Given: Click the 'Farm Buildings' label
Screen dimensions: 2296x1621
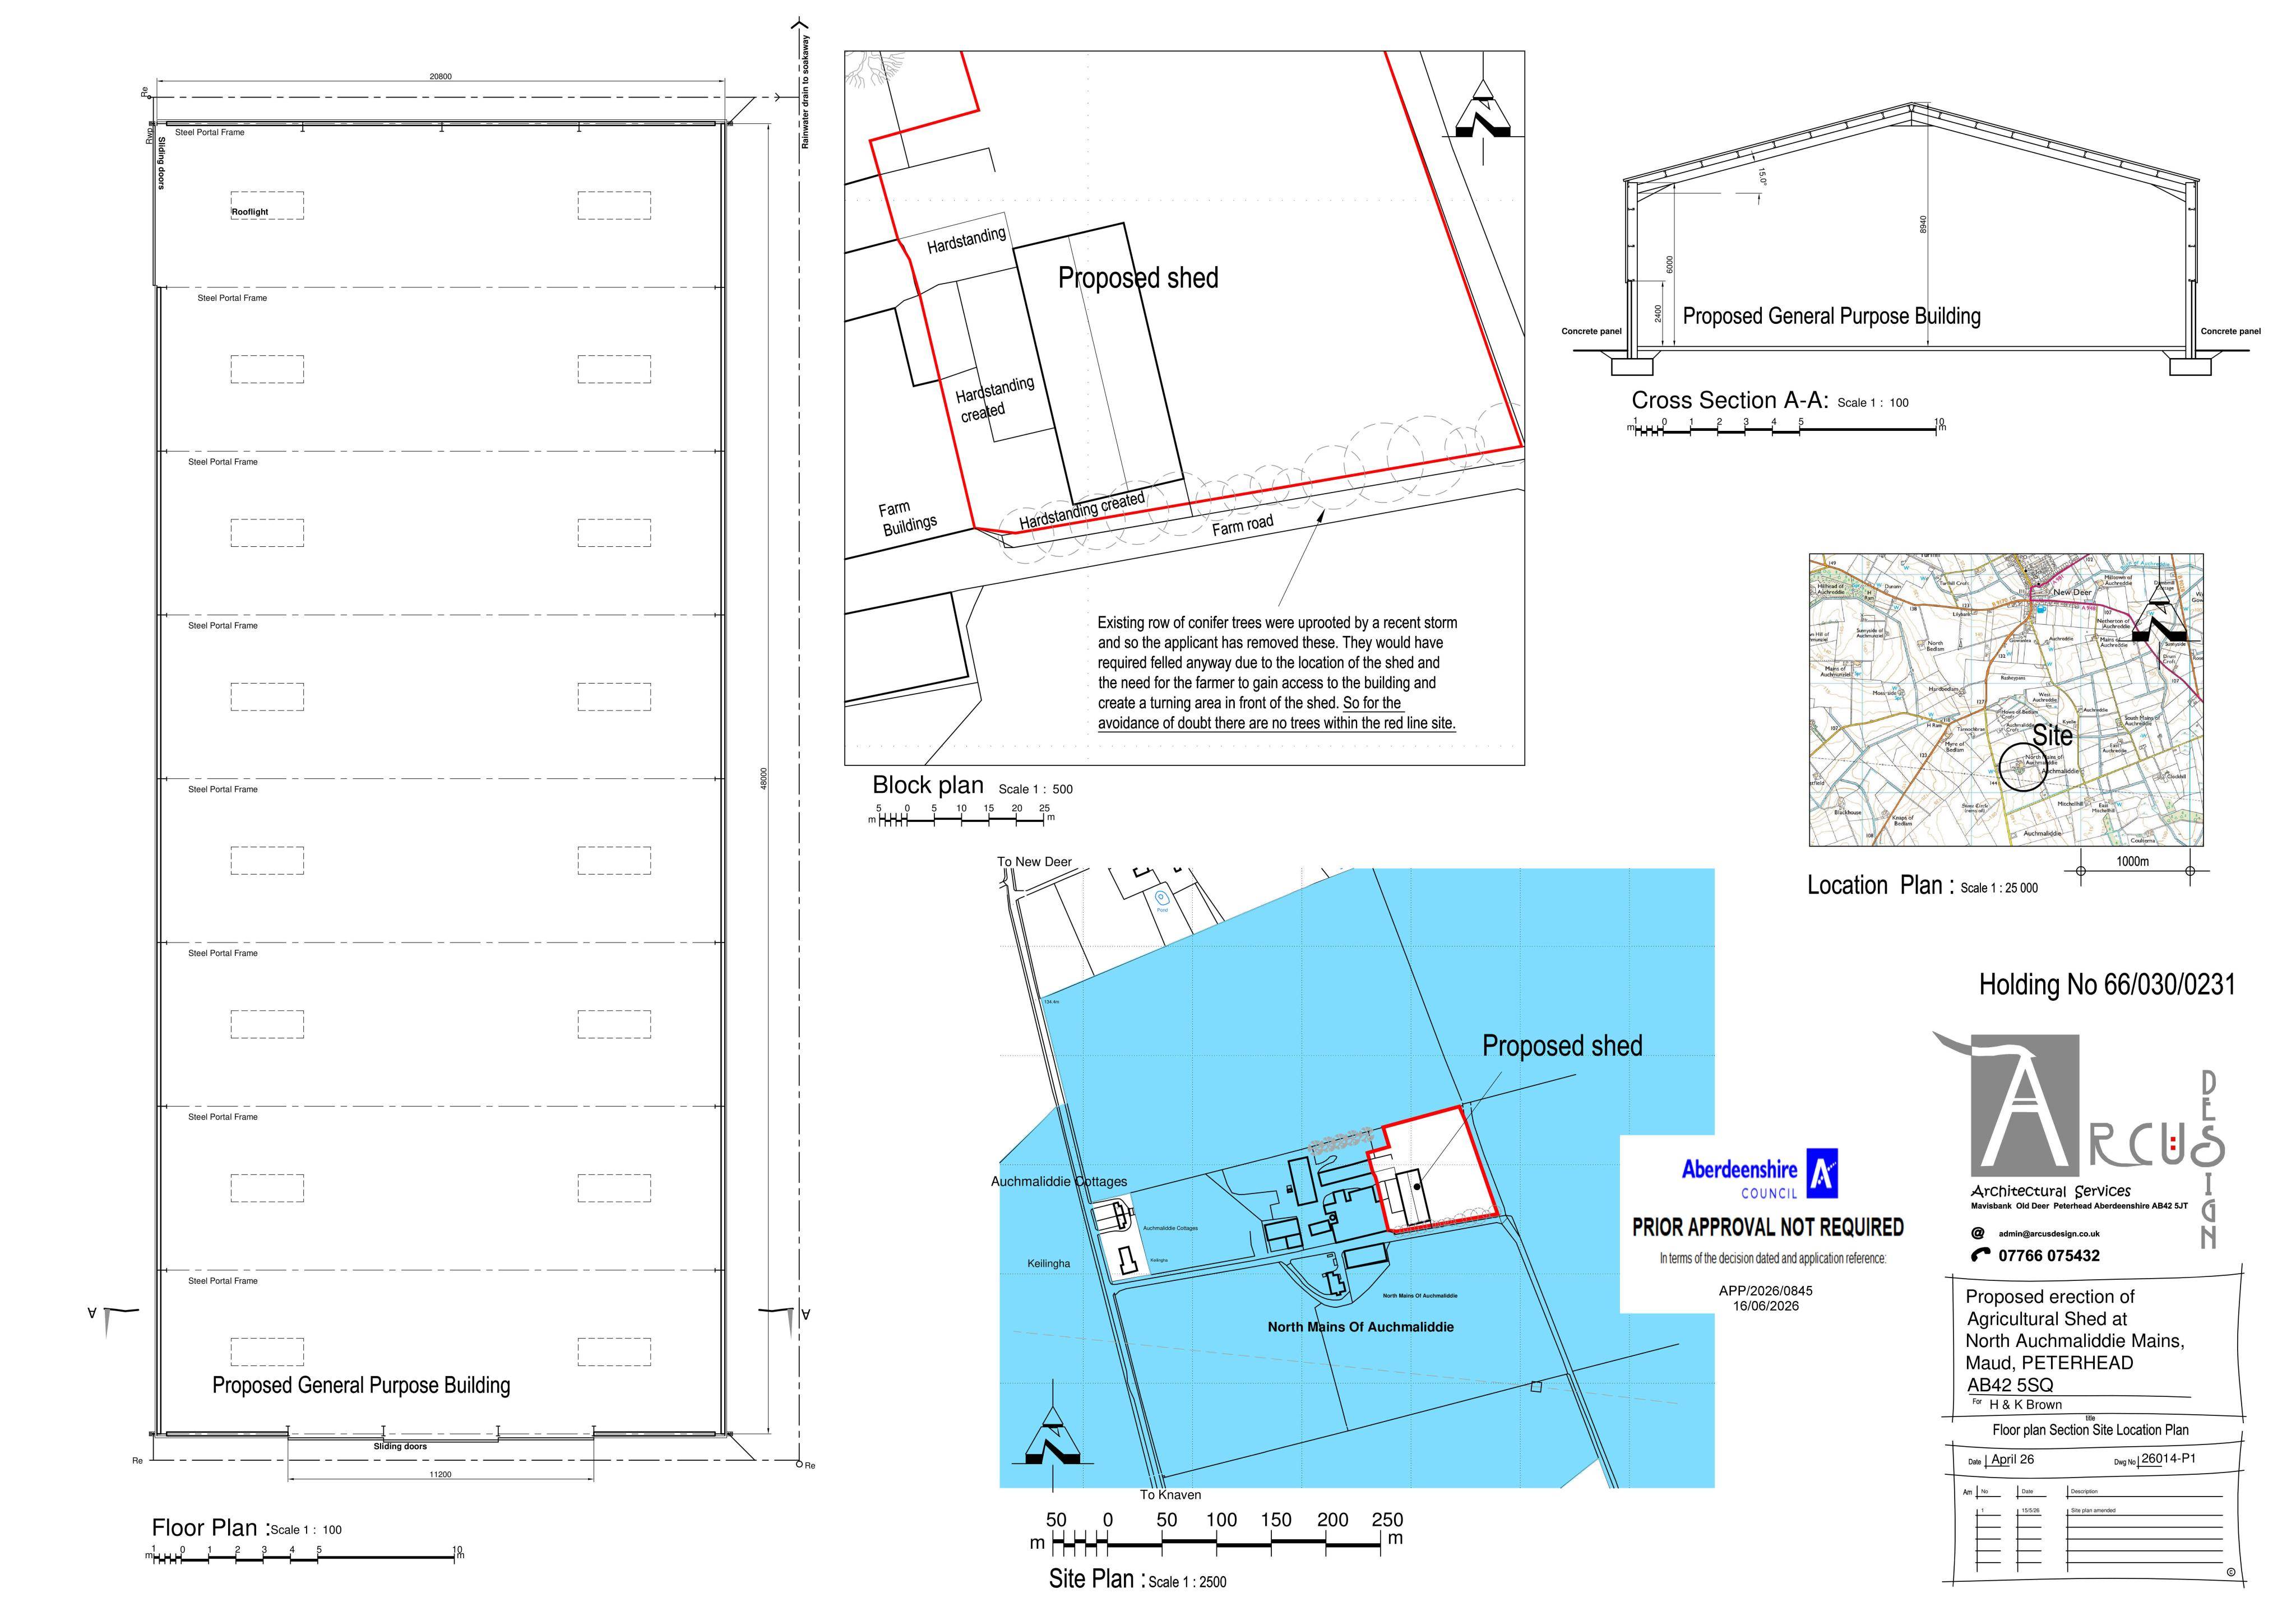Looking at the screenshot, I should (909, 517).
